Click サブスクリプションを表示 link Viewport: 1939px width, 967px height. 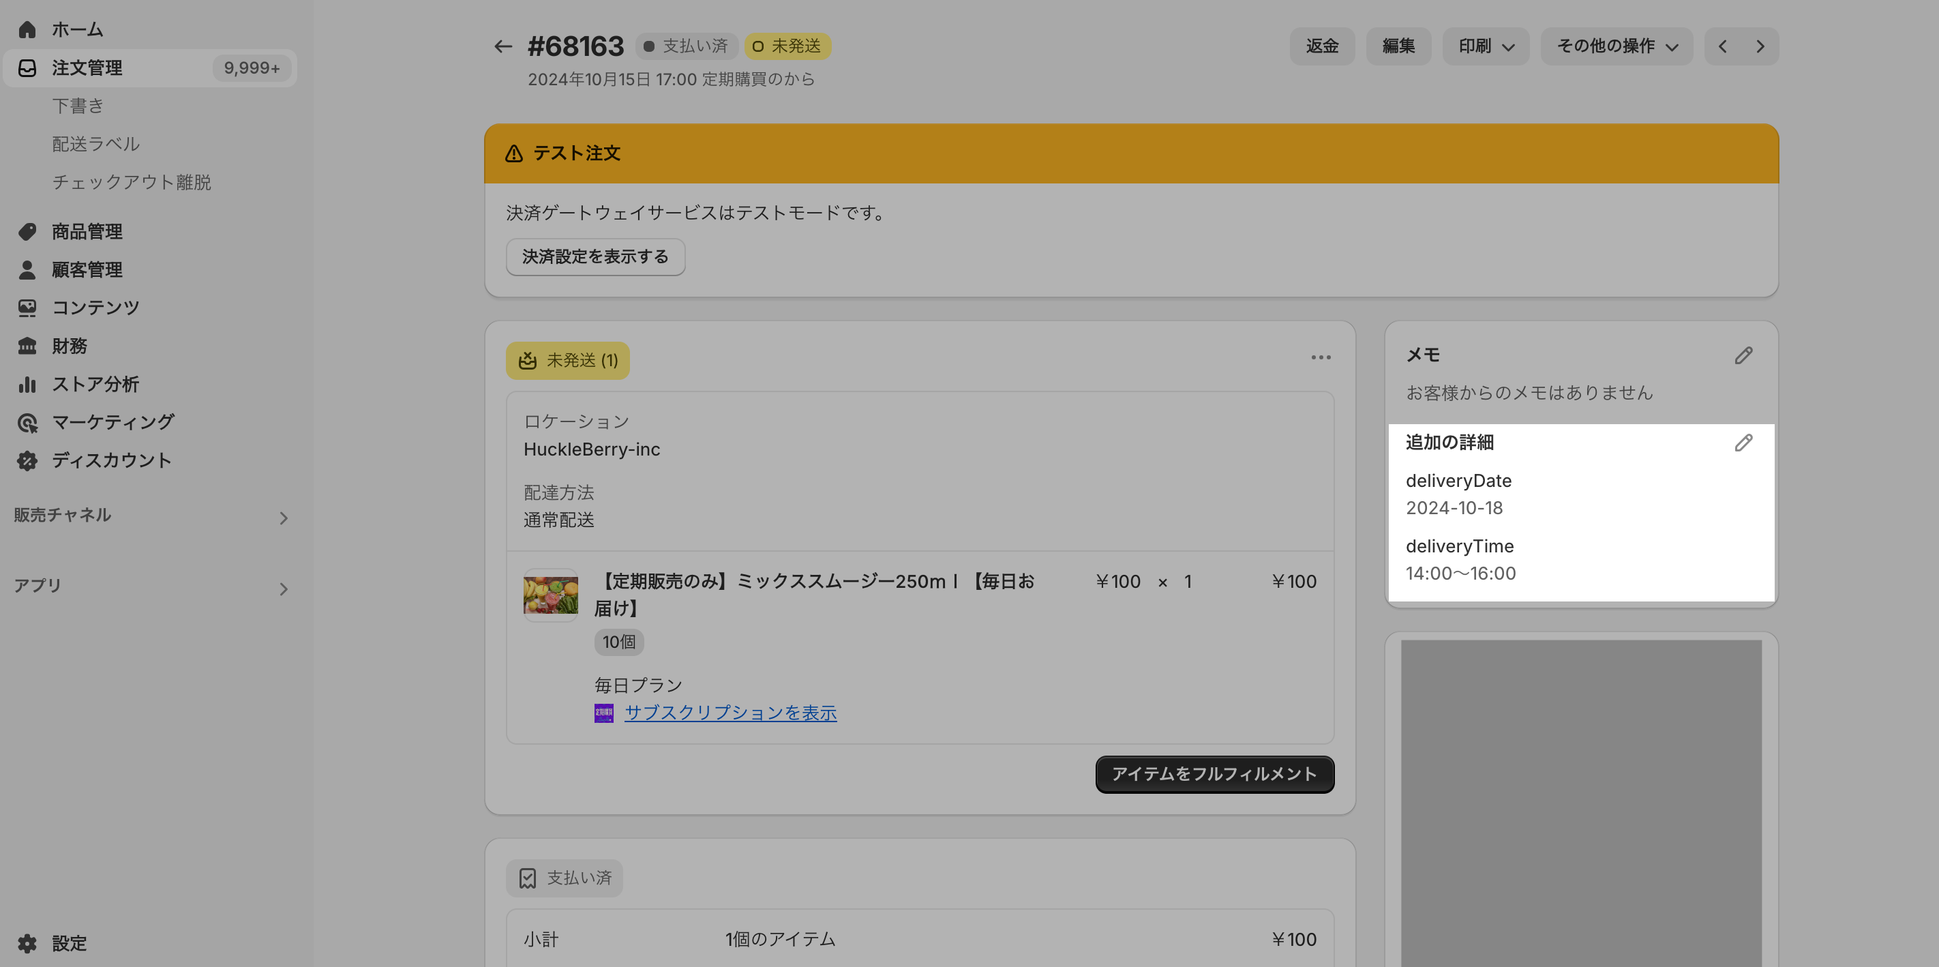click(730, 713)
